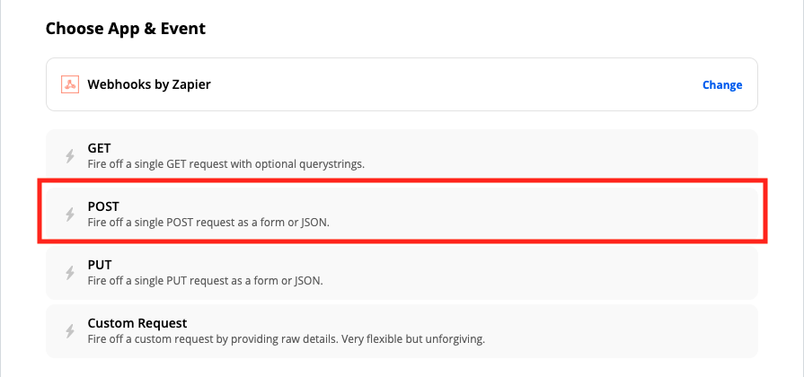Click the Webhooks by Zapier app icon
Viewport: 804px width, 377px height.
click(x=70, y=84)
